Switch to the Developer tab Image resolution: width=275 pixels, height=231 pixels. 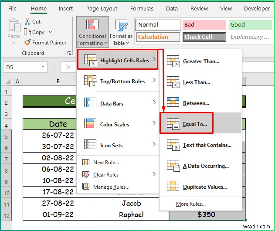[x=257, y=8]
